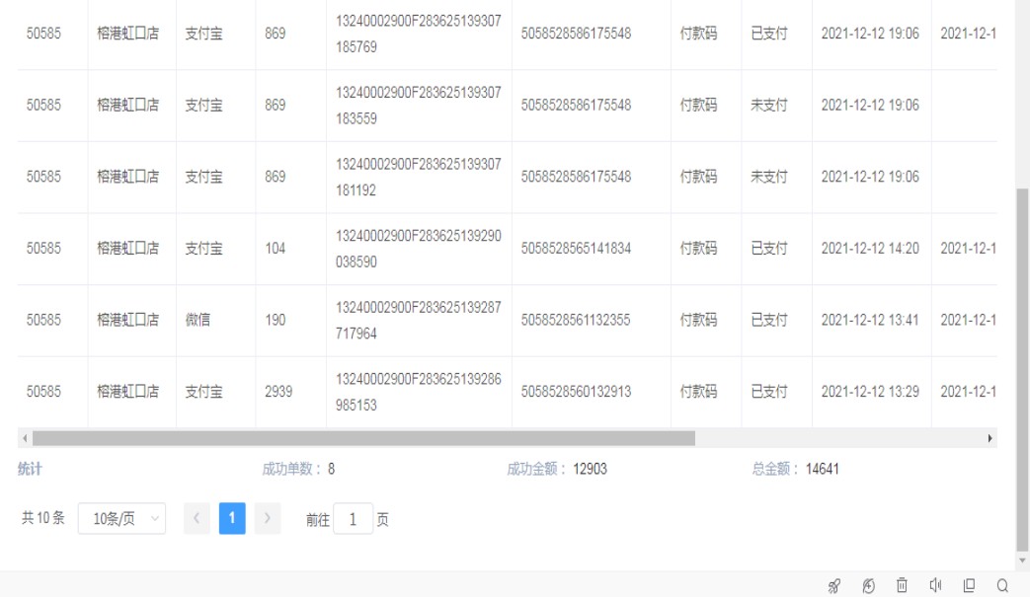Click the page's vertical scrollbar thumb
1030x597 pixels.
(x=1022, y=365)
